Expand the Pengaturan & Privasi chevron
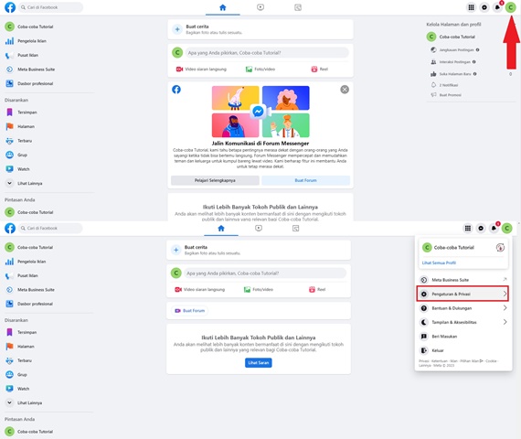 pyautogui.click(x=505, y=294)
